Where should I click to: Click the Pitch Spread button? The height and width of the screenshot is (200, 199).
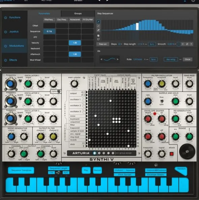coord(124,175)
